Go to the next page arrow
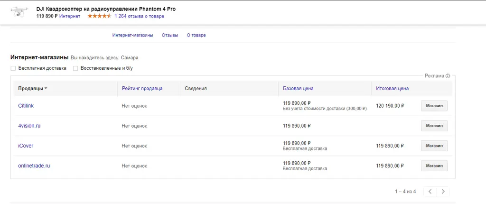486x212 pixels. 443,192
